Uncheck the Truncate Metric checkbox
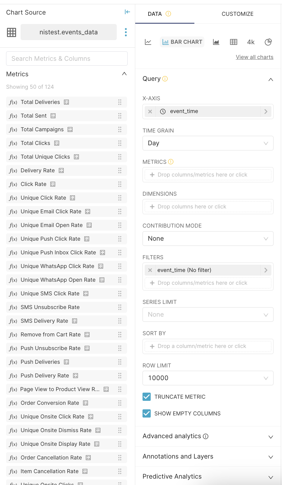 tap(147, 397)
